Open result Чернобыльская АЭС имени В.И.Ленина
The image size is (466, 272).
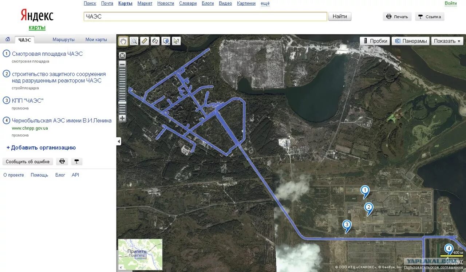pyautogui.click(x=62, y=121)
